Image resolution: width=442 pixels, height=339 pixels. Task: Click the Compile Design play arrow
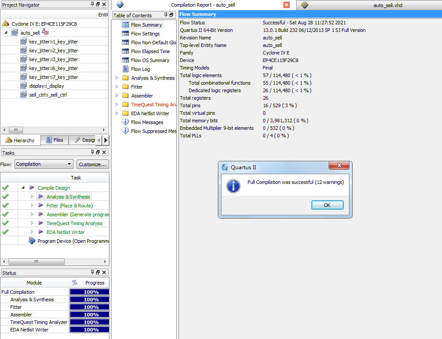pos(32,188)
